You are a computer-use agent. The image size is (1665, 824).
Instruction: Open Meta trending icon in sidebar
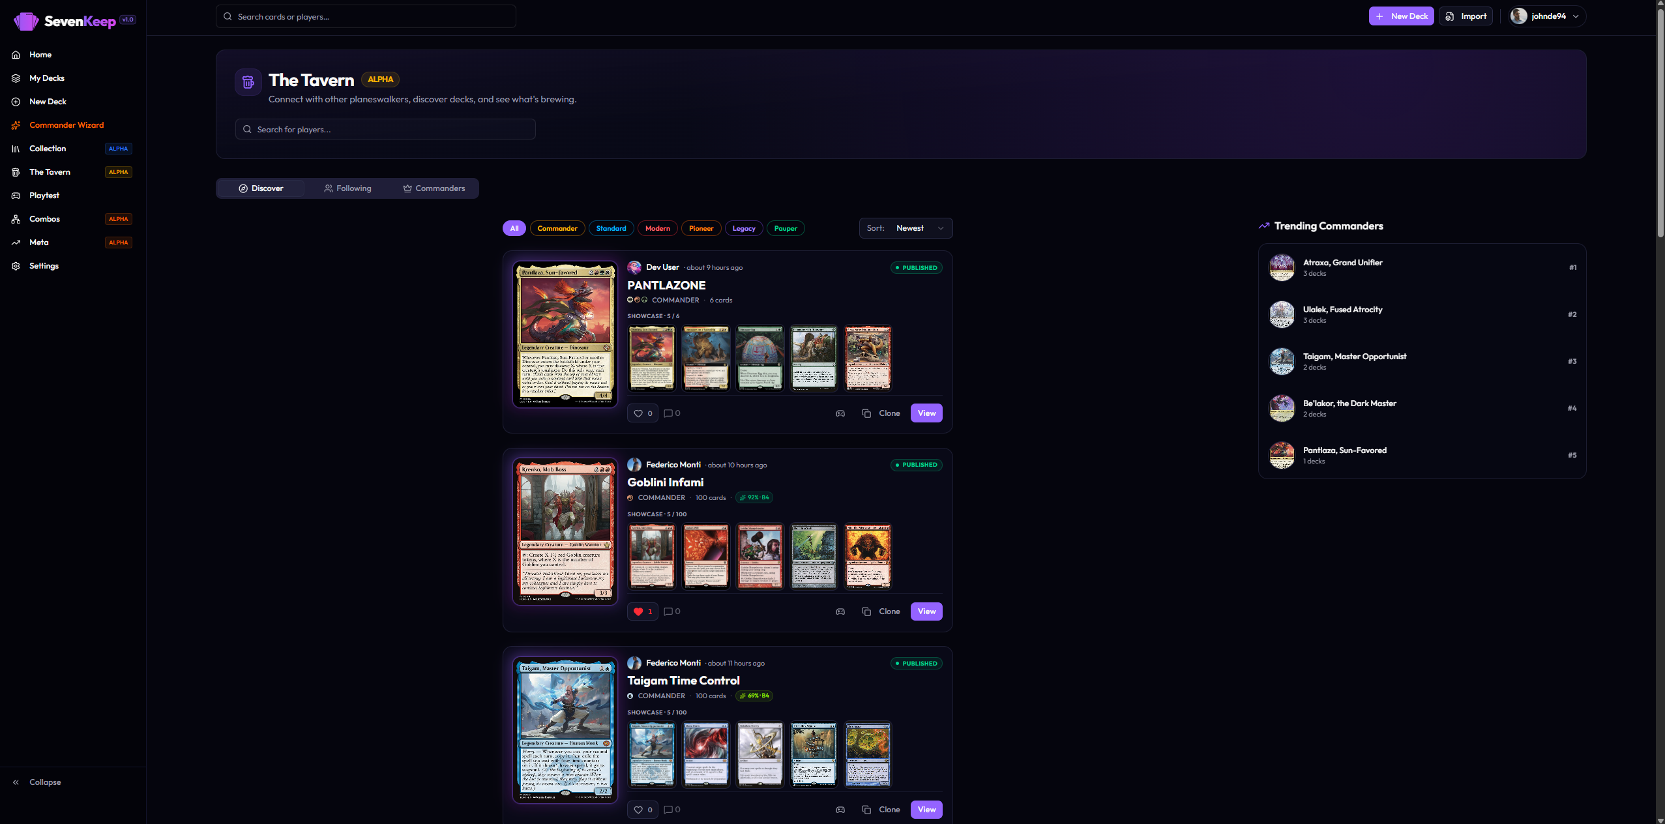(x=16, y=243)
